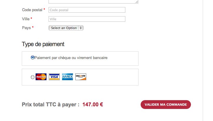Click the 'Ville' field label

(26, 19)
